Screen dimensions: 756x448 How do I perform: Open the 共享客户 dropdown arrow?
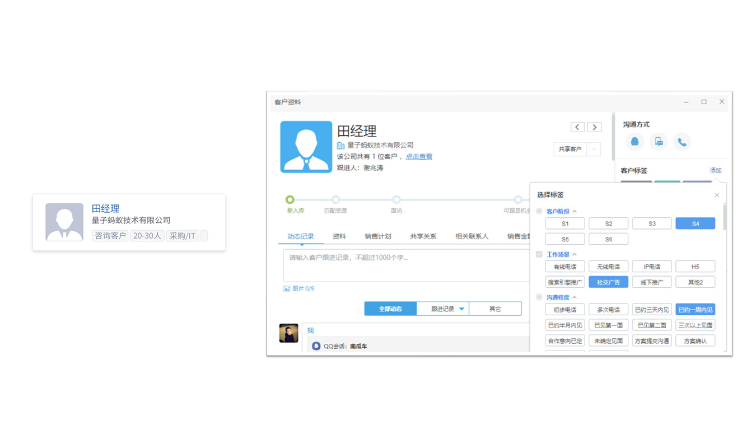[x=594, y=150]
